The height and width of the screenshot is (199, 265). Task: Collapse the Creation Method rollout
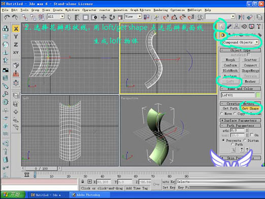click(240, 104)
